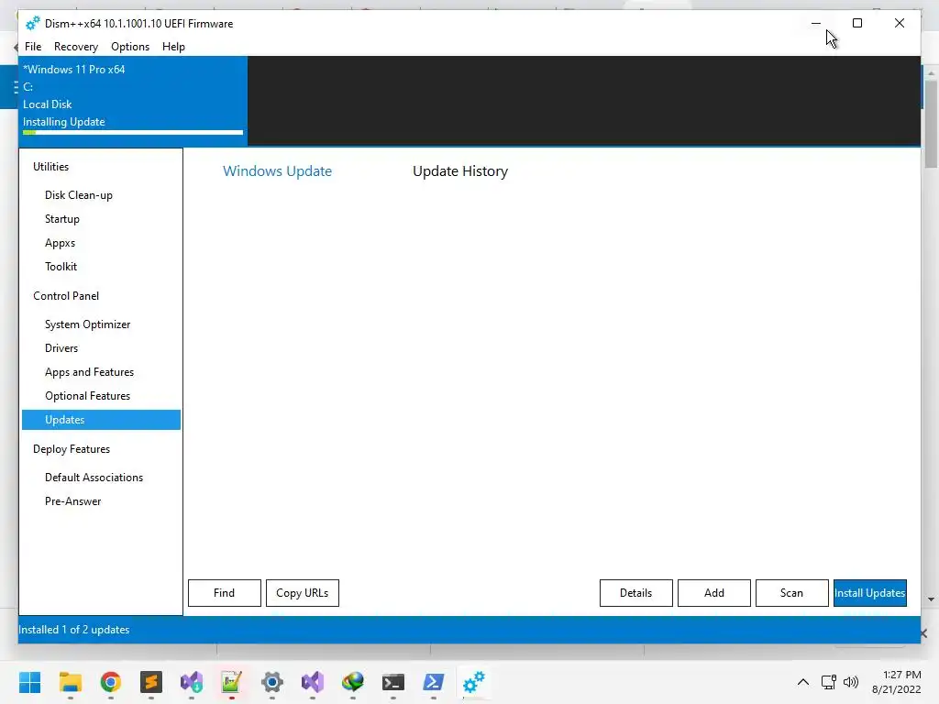This screenshot has width=939, height=704.
Task: Click the Control Panel section heading
Action: coord(66,296)
